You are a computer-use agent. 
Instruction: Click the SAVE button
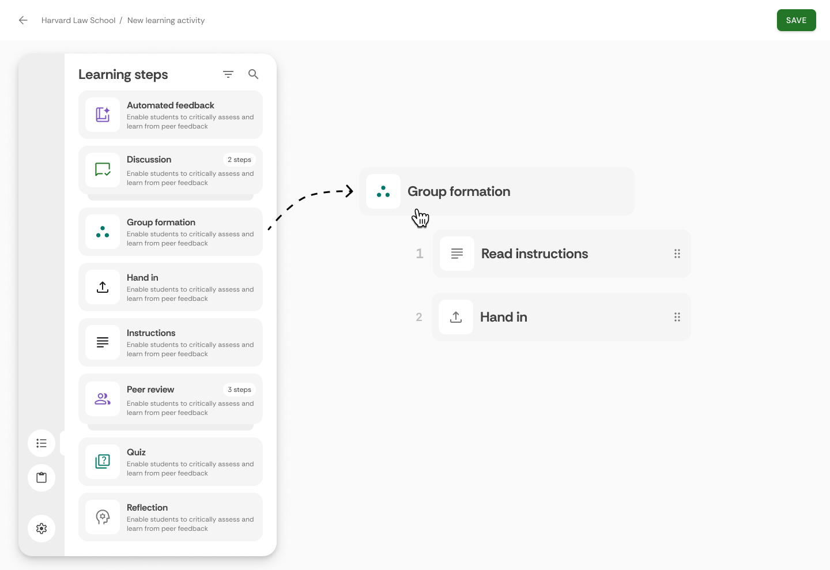pyautogui.click(x=796, y=20)
